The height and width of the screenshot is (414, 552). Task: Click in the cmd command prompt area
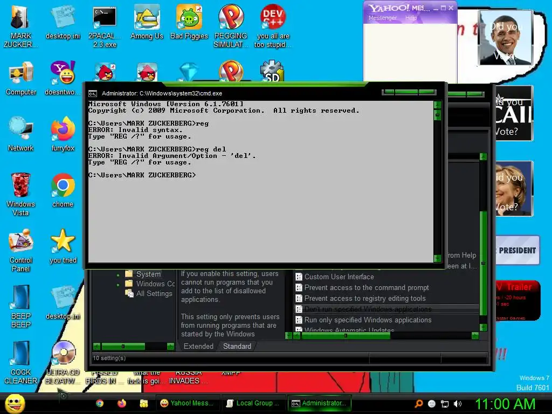click(x=260, y=181)
